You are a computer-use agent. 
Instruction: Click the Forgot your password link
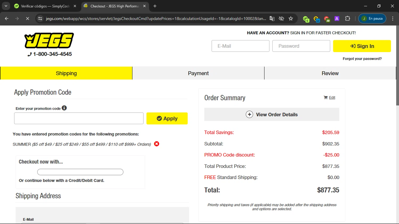coord(362,59)
